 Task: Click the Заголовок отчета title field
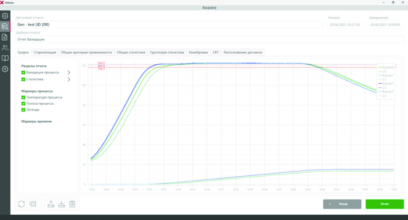click(169, 24)
